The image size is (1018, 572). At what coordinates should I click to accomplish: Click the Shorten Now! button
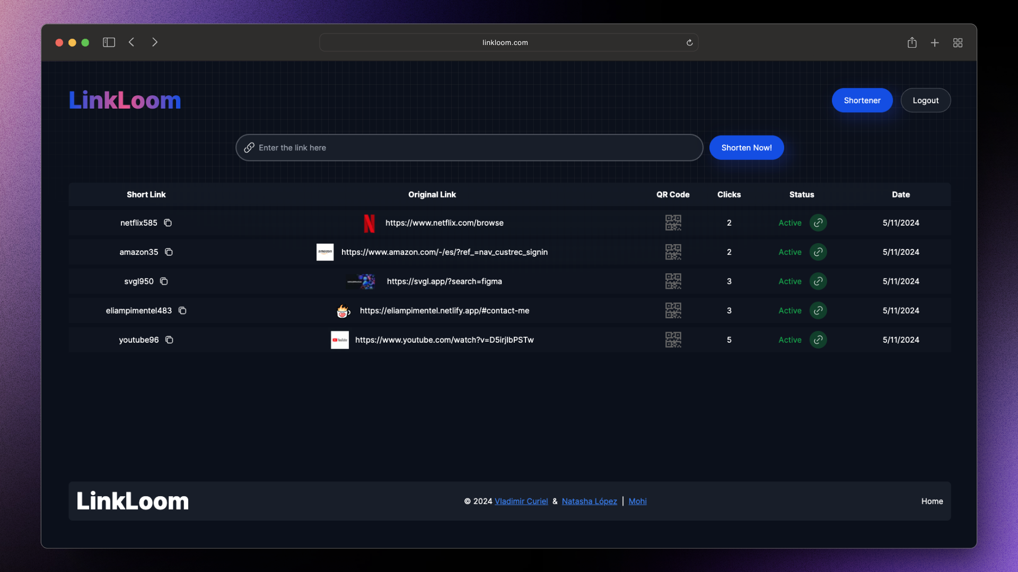pos(747,148)
